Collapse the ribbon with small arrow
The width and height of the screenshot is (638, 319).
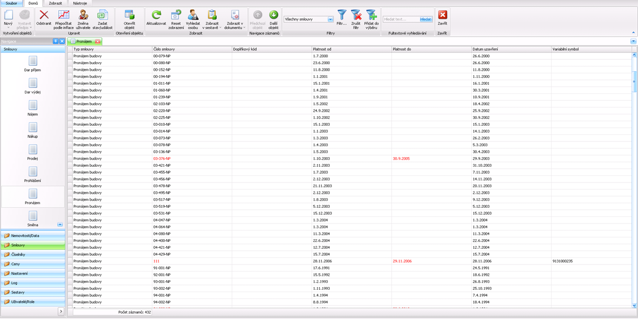pos(633,32)
